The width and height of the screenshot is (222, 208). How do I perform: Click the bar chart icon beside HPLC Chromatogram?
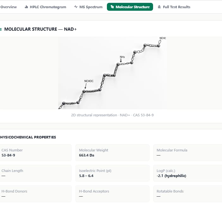26,7
